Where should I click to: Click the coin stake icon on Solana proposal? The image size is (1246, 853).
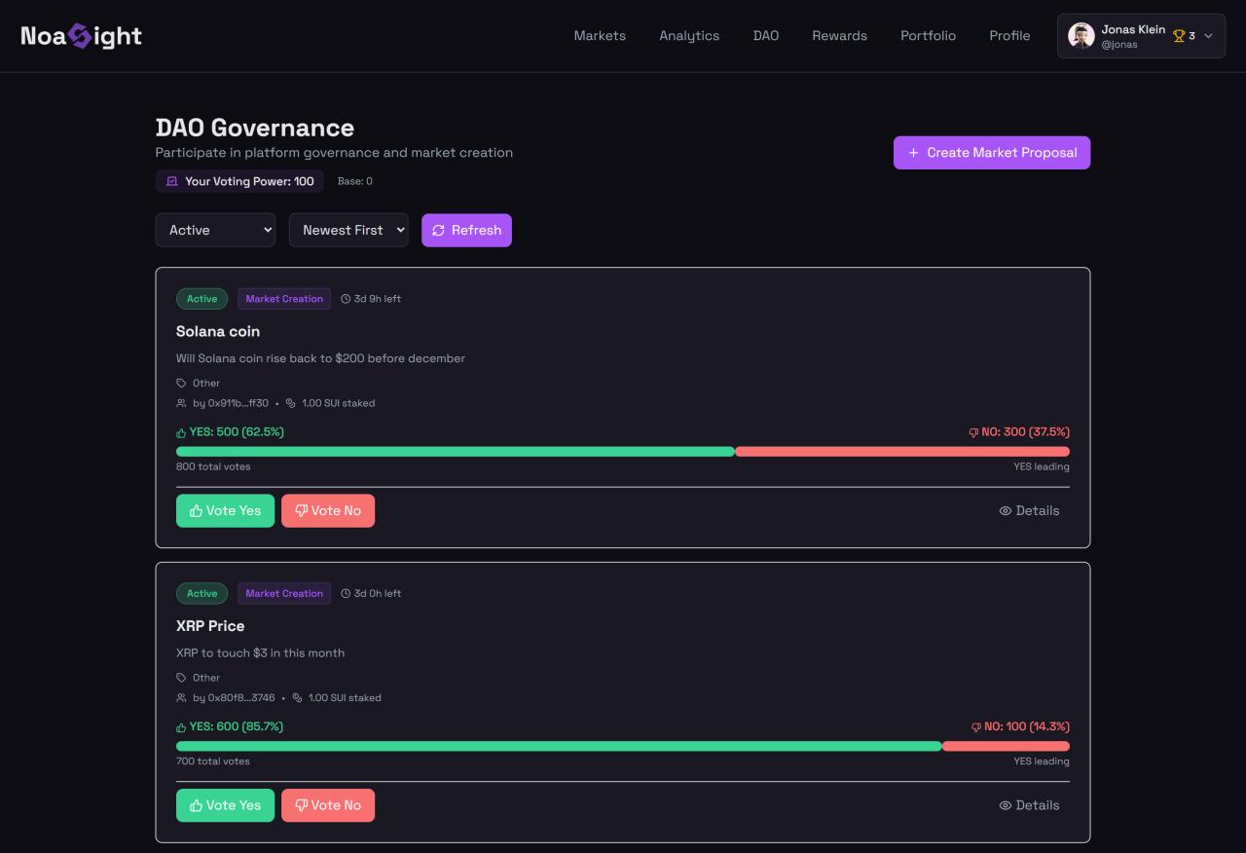(290, 403)
